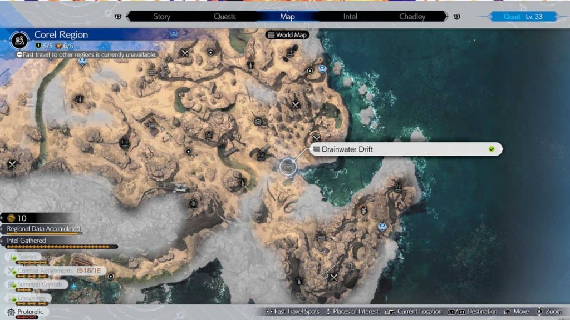Click the Zoom control hint
The height and width of the screenshot is (320, 570).
coord(549,312)
